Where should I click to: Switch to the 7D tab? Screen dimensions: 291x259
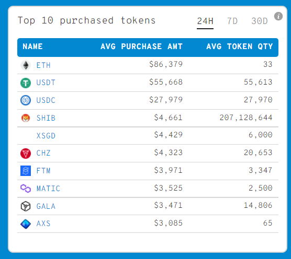(232, 21)
